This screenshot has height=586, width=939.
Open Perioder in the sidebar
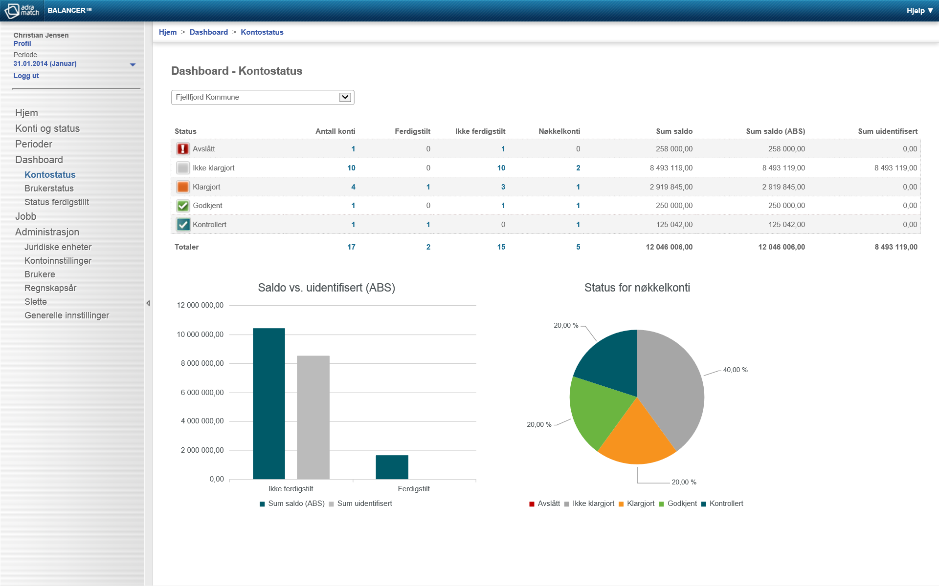pyautogui.click(x=34, y=144)
